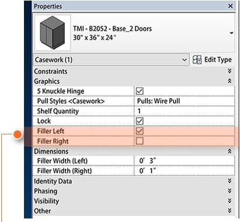Open the type selector dropdown arrow
The height and width of the screenshot is (222, 240).
(231, 33)
